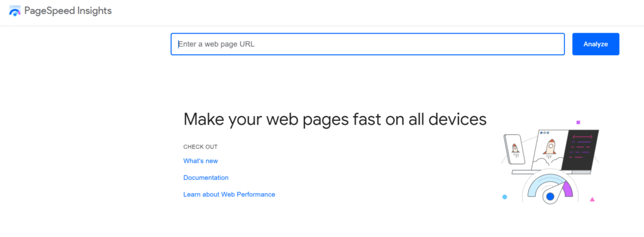The image size is (644, 237).
Task: Click the Make your web pages fast heading
Action: [335, 120]
